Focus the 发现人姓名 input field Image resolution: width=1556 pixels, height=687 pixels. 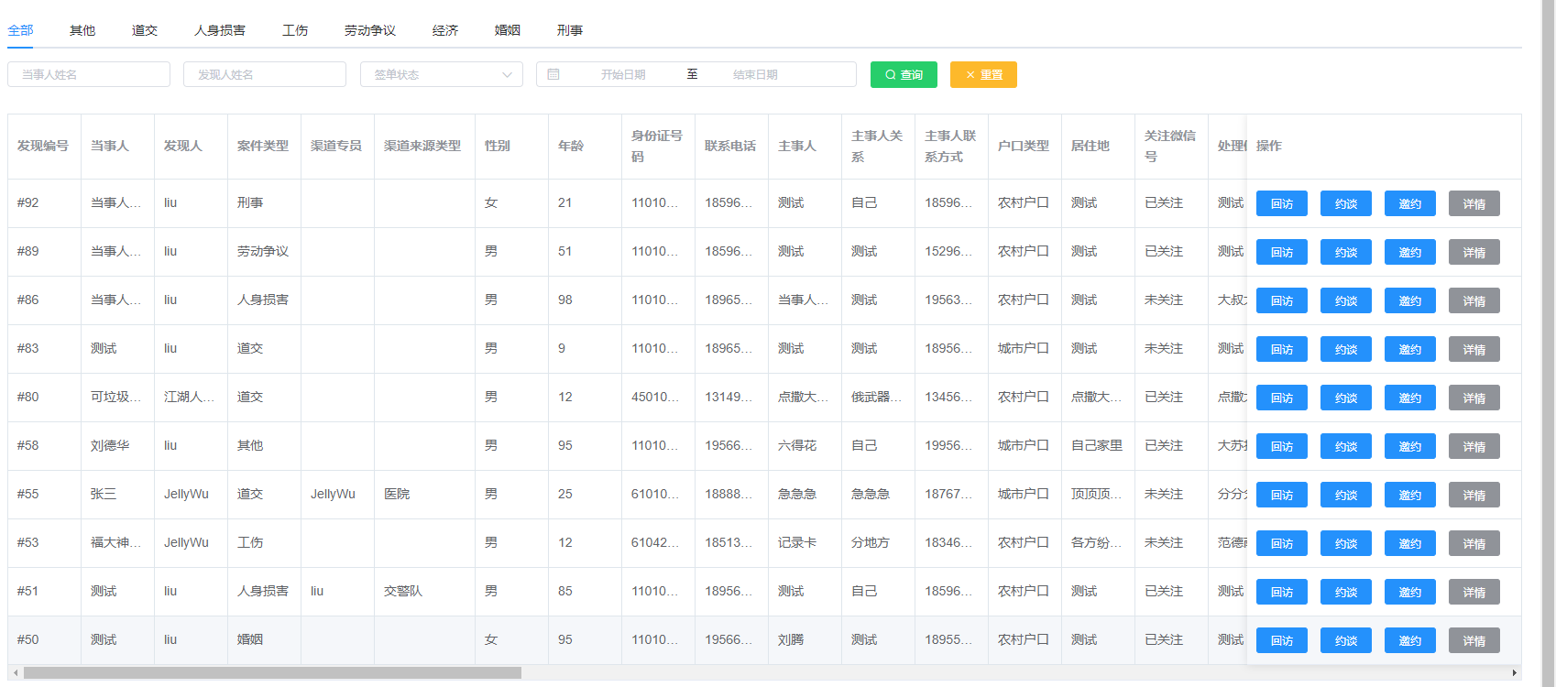pos(265,74)
